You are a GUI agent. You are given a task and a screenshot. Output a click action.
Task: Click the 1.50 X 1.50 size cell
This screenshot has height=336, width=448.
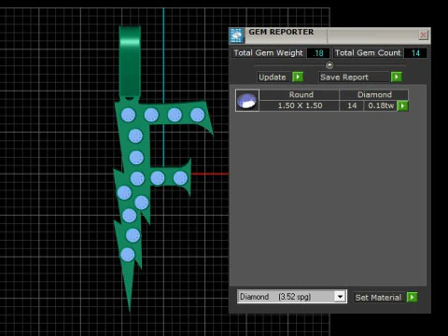pos(300,105)
